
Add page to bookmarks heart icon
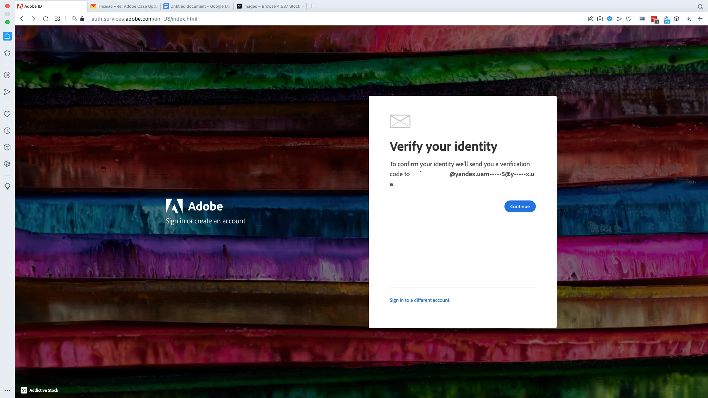pos(629,19)
